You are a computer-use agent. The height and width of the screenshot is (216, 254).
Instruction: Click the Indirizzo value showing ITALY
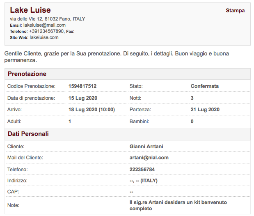(143, 181)
